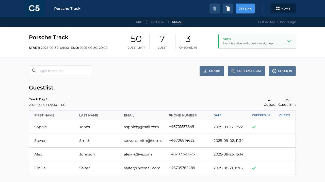Go to HOME via header button
This screenshot has height=182, width=325.
[283, 9]
